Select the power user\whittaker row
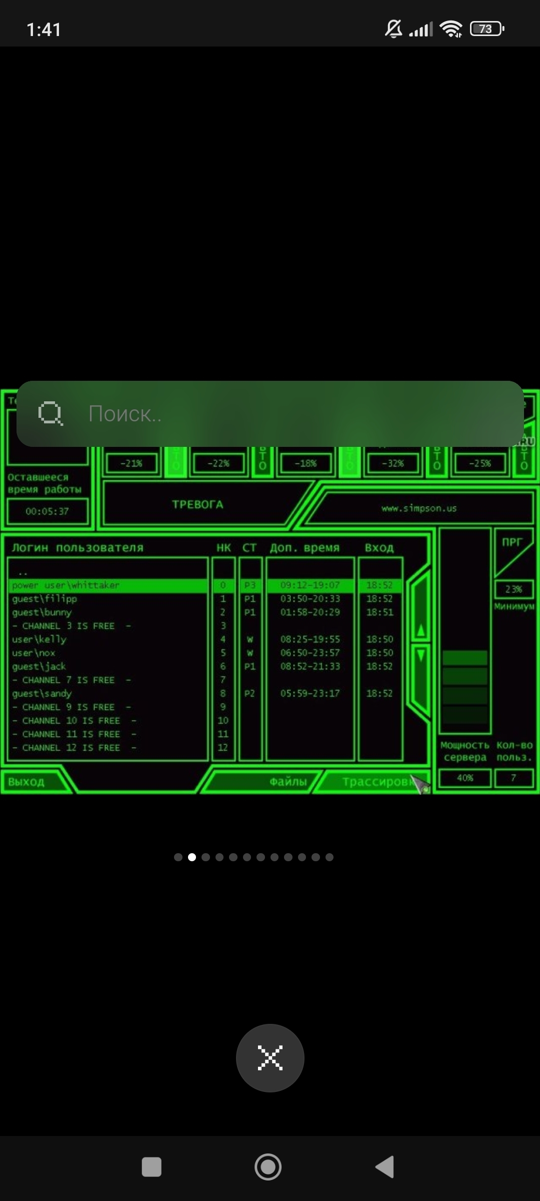 (x=108, y=585)
